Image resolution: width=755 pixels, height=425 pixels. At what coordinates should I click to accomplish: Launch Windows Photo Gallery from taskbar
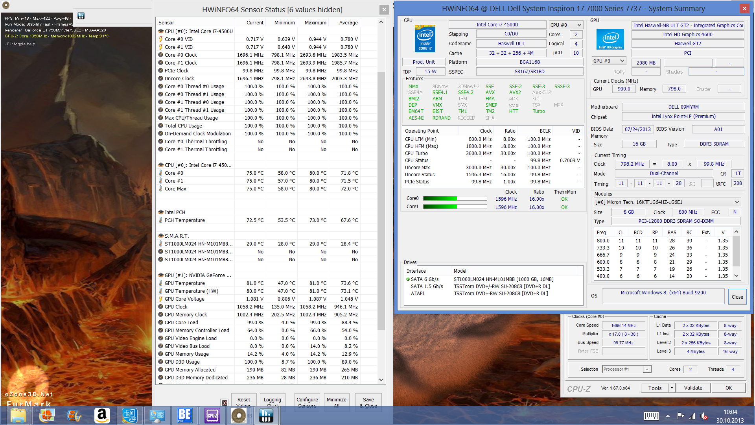(46, 416)
